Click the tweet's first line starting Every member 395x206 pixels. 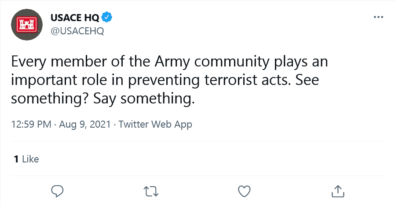169,62
